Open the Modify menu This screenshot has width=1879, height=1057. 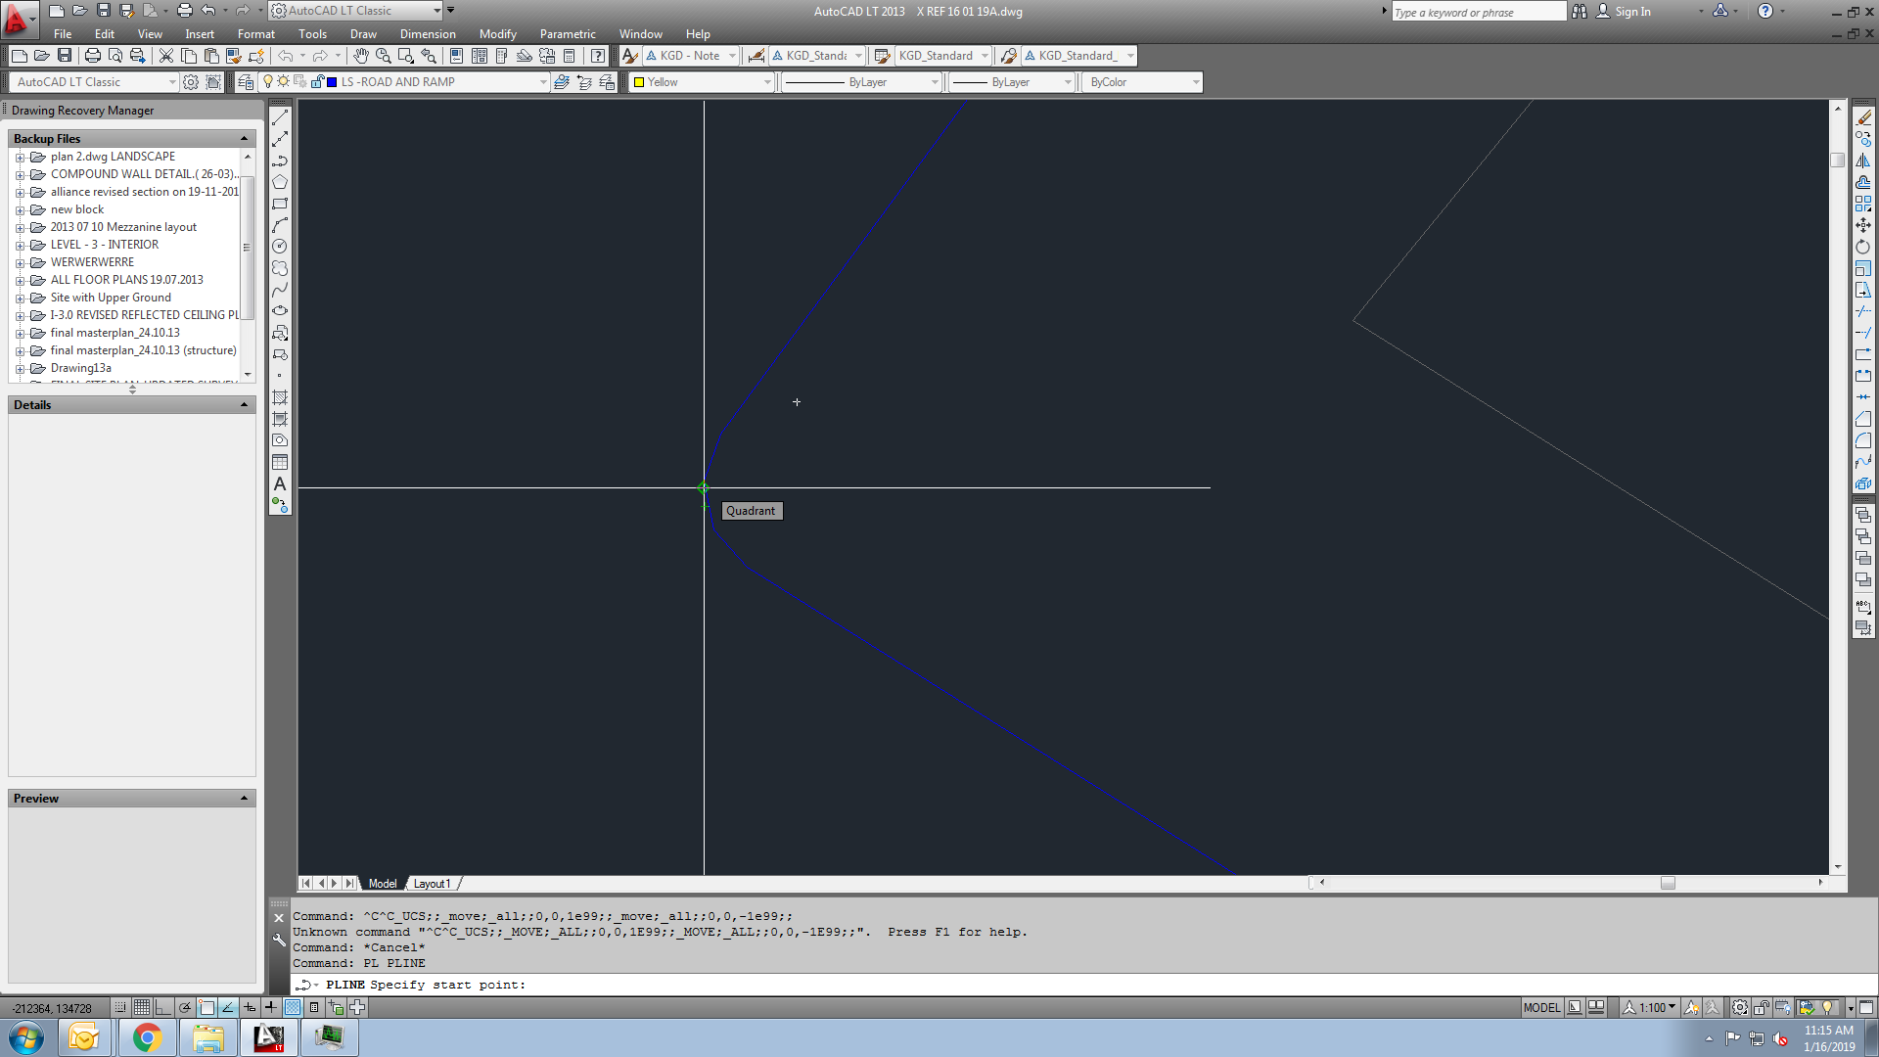click(x=497, y=33)
